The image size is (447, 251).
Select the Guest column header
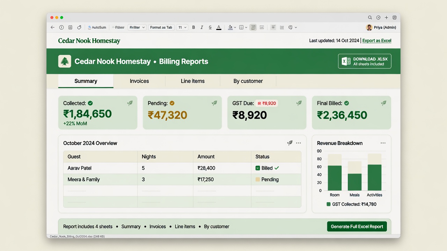[x=100, y=157]
